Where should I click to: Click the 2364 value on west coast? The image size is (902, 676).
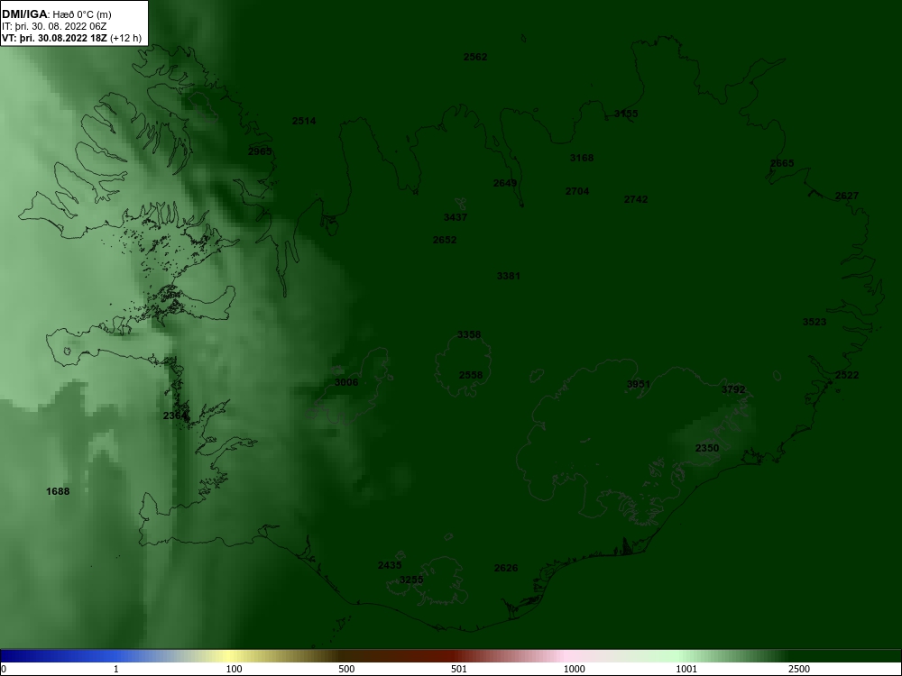175,416
